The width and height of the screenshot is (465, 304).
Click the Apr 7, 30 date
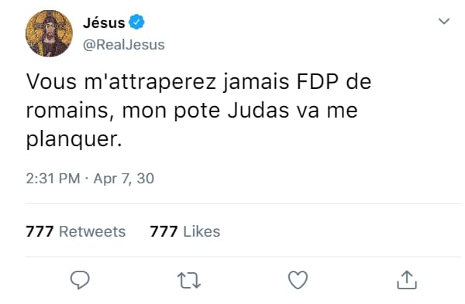[x=124, y=179]
